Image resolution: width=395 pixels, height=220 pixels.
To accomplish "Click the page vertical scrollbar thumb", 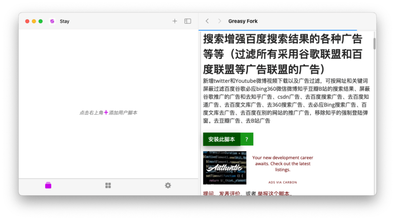I will [375, 43].
